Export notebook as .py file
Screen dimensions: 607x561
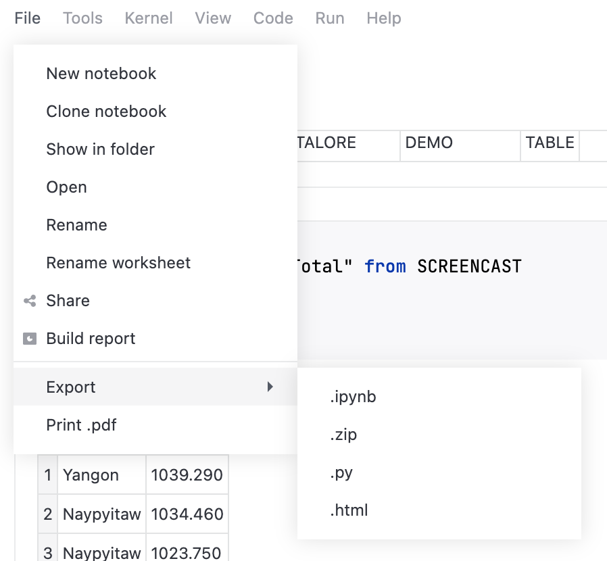(x=343, y=472)
